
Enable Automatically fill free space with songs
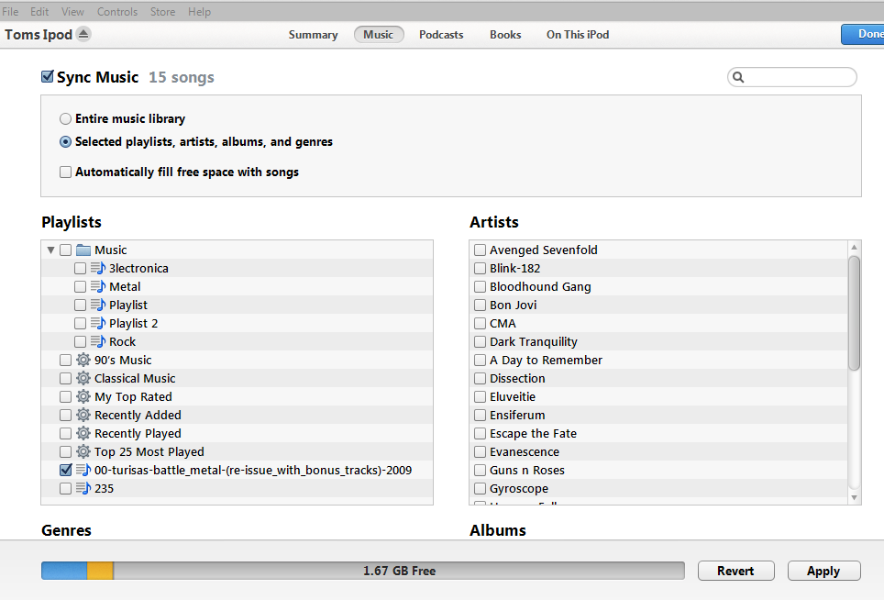(65, 172)
